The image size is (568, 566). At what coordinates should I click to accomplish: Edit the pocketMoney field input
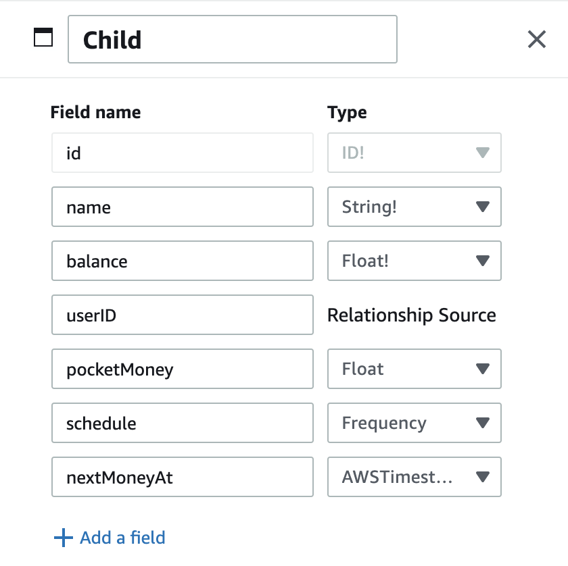[183, 369]
